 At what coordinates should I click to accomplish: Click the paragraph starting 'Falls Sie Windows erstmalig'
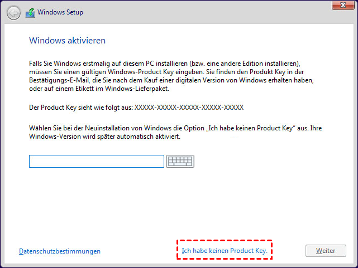(171, 76)
